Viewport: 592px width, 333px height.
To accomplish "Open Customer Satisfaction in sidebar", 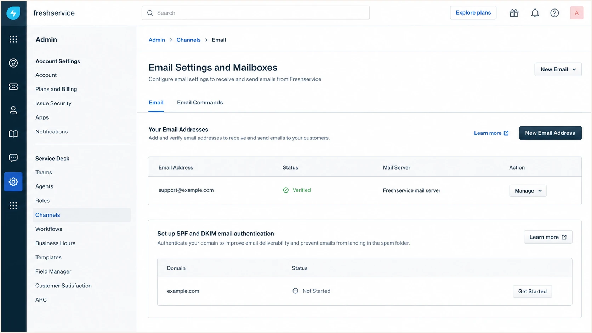I will (63, 286).
